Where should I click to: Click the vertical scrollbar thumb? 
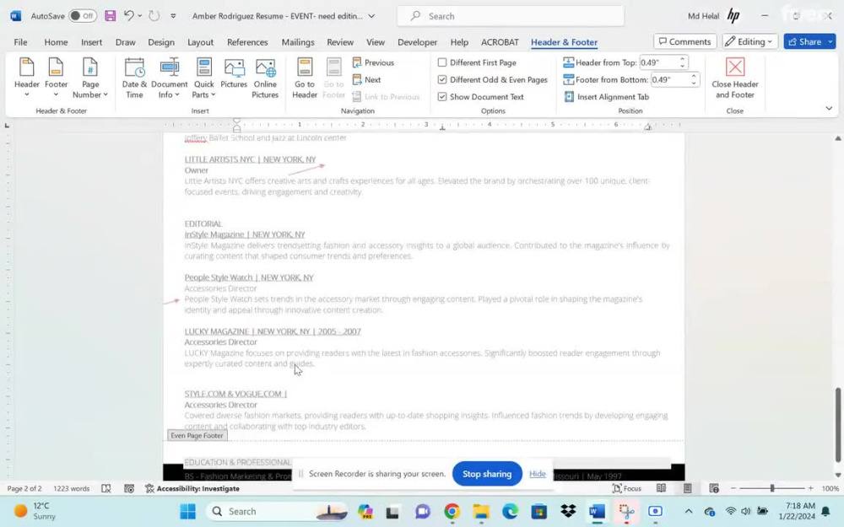click(x=837, y=425)
